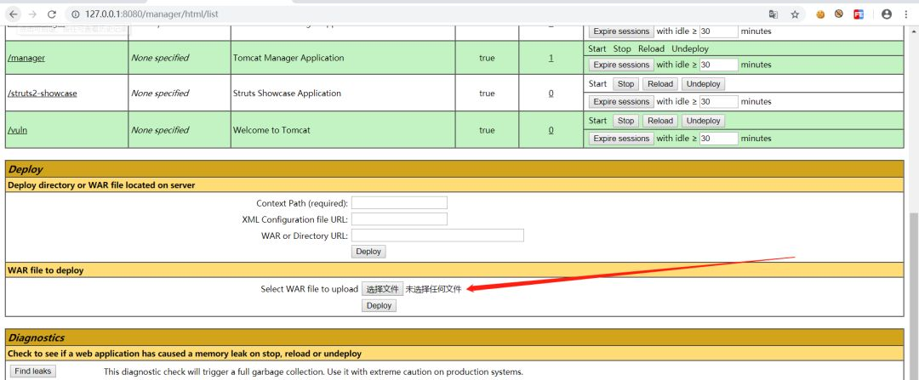Go back with the browser back arrow
This screenshot has height=380, width=919.
(14, 14)
